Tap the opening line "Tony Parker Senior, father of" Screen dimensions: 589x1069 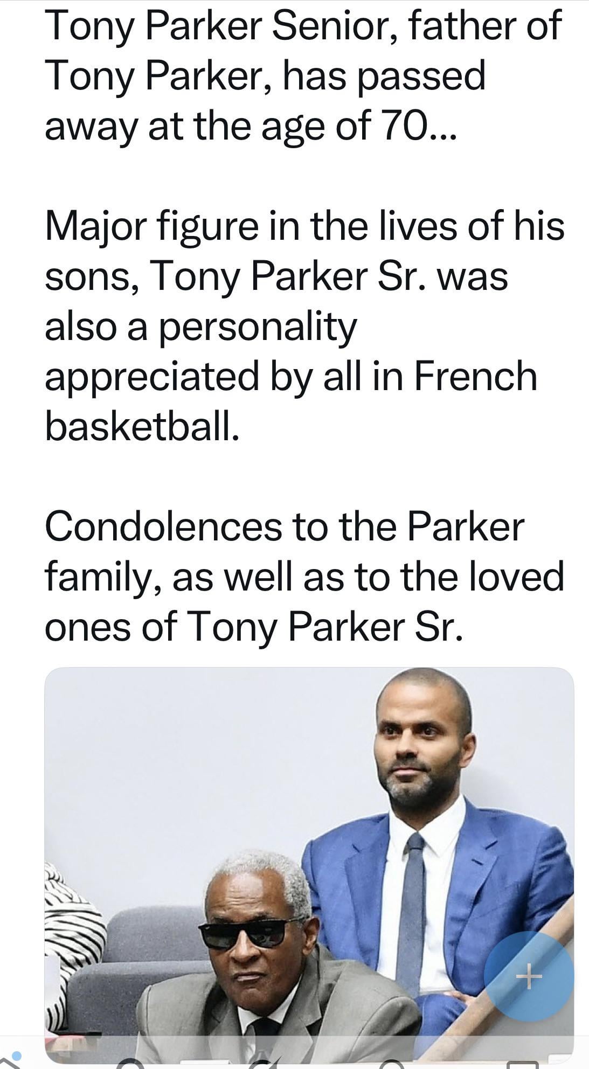pyautogui.click(x=303, y=25)
